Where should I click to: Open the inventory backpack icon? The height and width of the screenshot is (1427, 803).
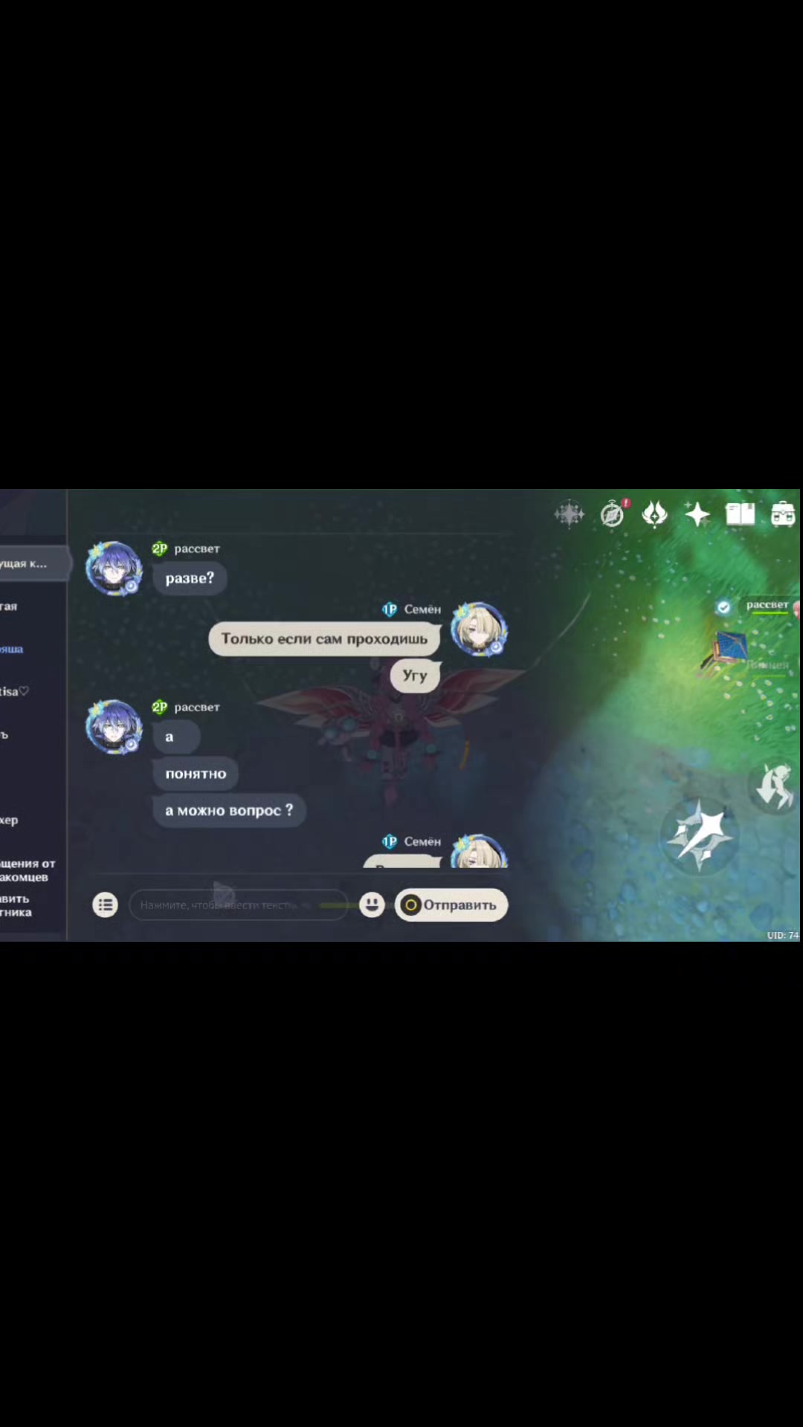pyautogui.click(x=783, y=514)
